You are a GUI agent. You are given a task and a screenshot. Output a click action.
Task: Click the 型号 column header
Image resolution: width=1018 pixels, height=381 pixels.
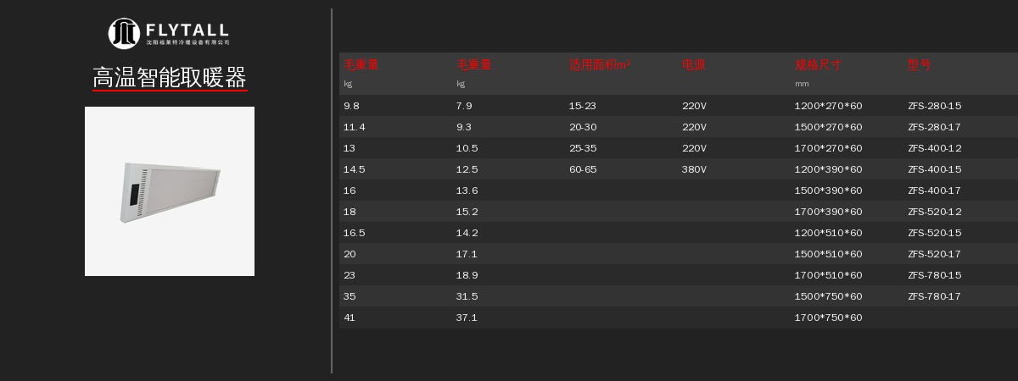pyautogui.click(x=919, y=64)
